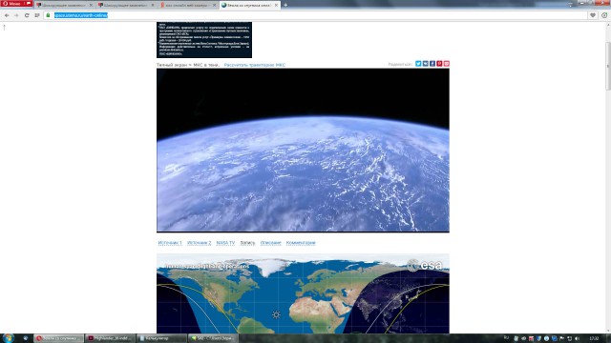Click the page vertical scrollbar thumb

(608, 66)
